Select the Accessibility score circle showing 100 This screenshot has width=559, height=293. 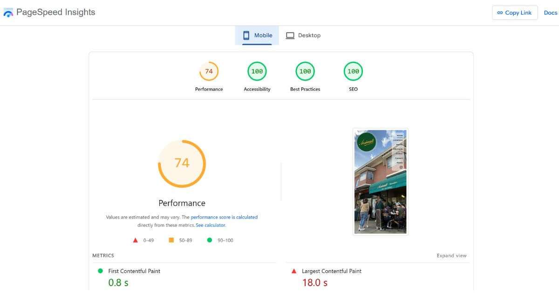coord(257,71)
